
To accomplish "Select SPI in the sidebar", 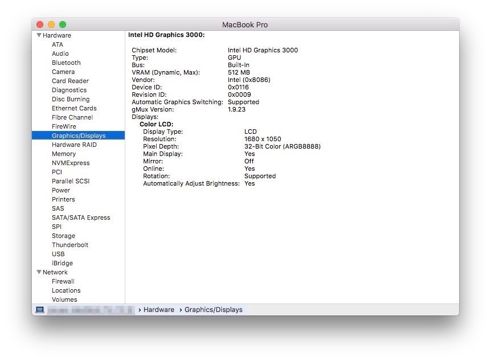I will click(56, 227).
